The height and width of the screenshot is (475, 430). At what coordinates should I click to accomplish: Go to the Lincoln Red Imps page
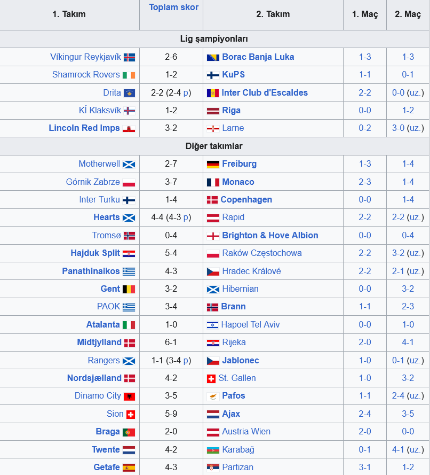point(84,128)
